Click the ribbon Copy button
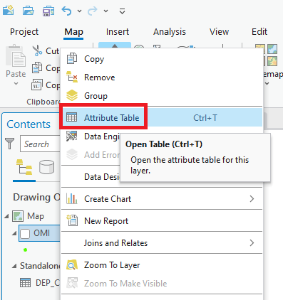283x300 pixels. [45, 68]
